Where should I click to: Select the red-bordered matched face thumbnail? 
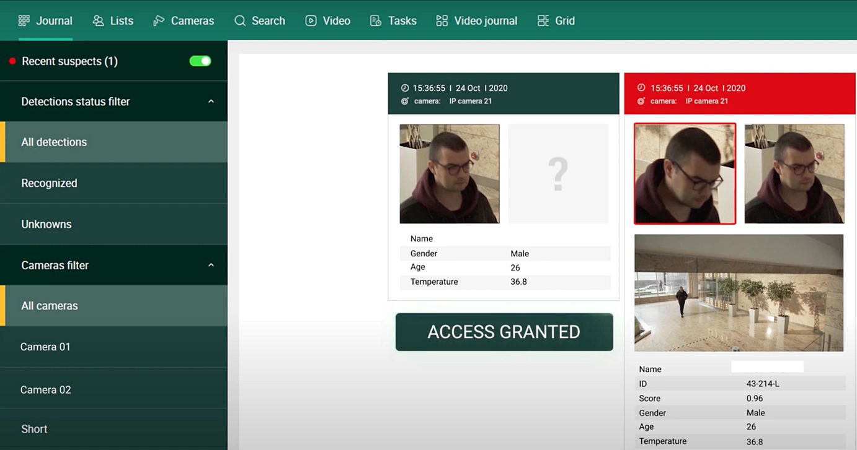click(685, 173)
